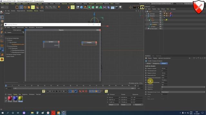Click the Apply button in coordinates panel
Viewport: 206px width, 115px height.
tap(138, 105)
